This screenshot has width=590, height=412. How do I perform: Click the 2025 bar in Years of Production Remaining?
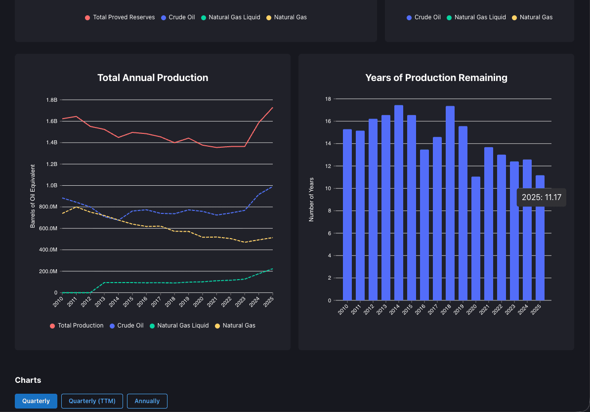[540, 238]
